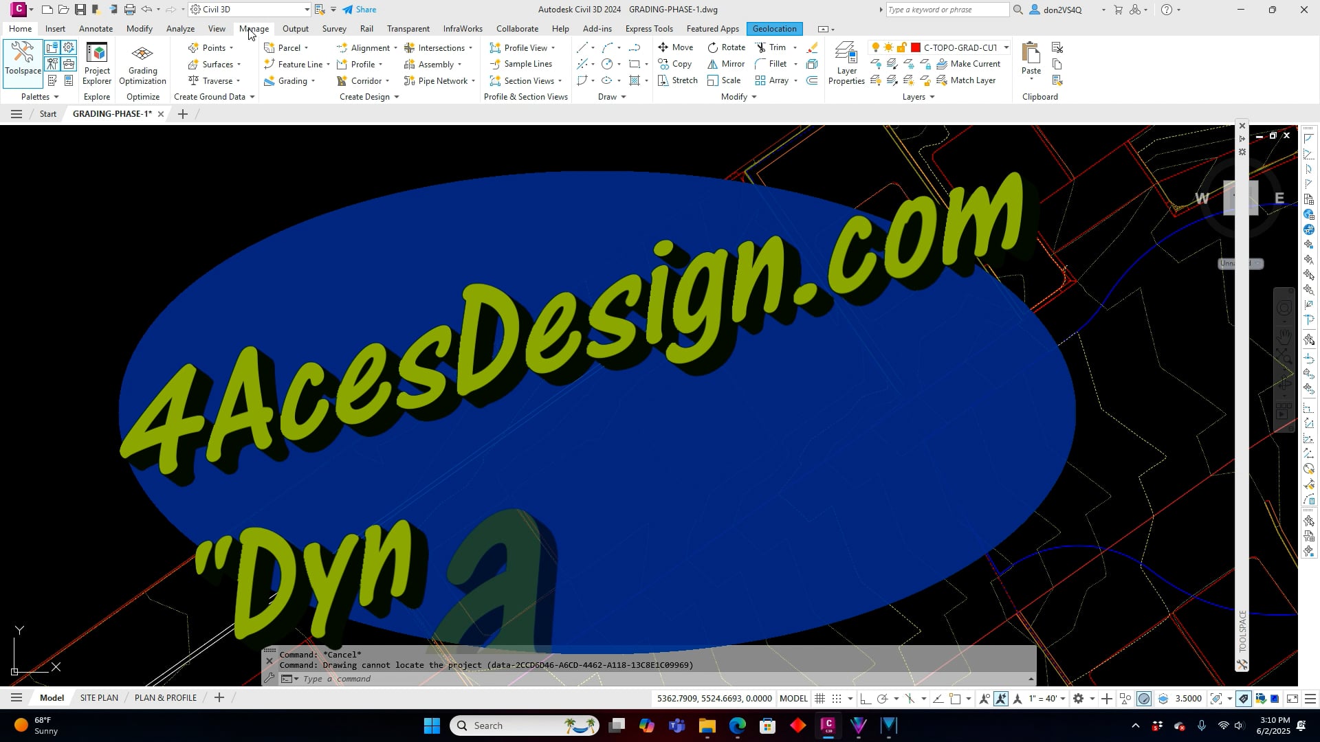Image resolution: width=1320 pixels, height=742 pixels.
Task: Select the Stretch tool
Action: [677, 80]
